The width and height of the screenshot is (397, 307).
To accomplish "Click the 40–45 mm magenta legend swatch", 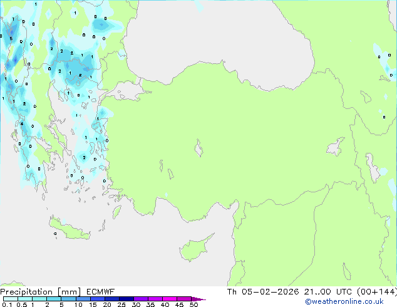I will click(170, 299).
